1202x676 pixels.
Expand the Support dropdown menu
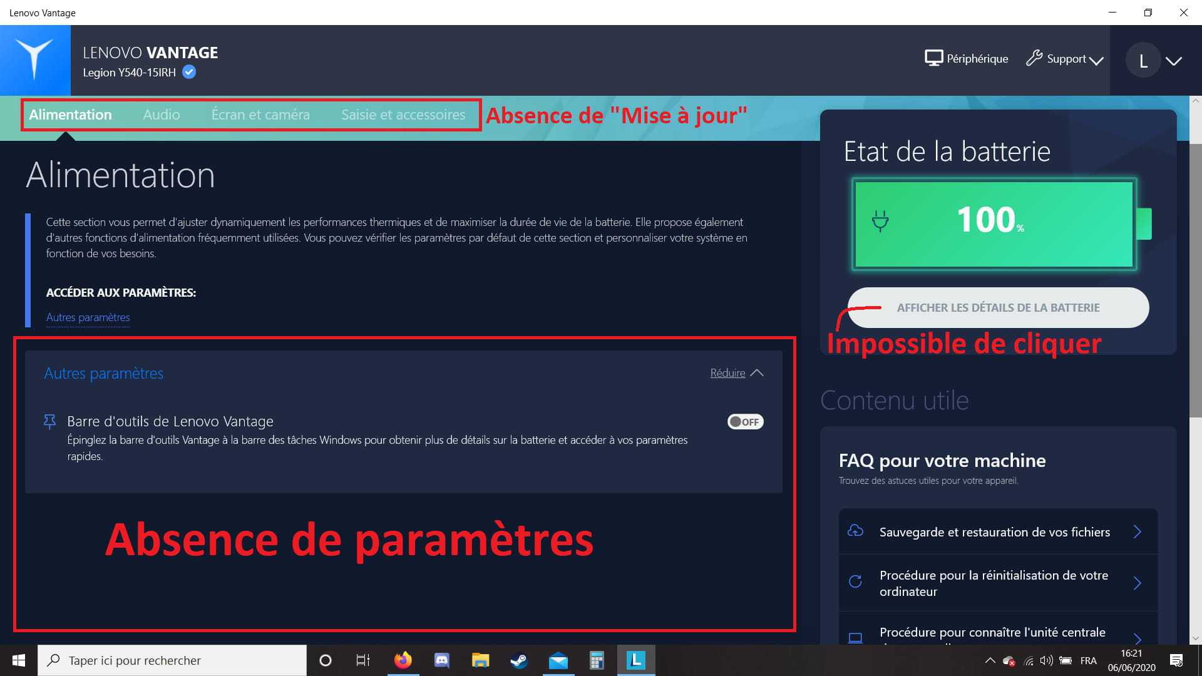[x=1066, y=59]
